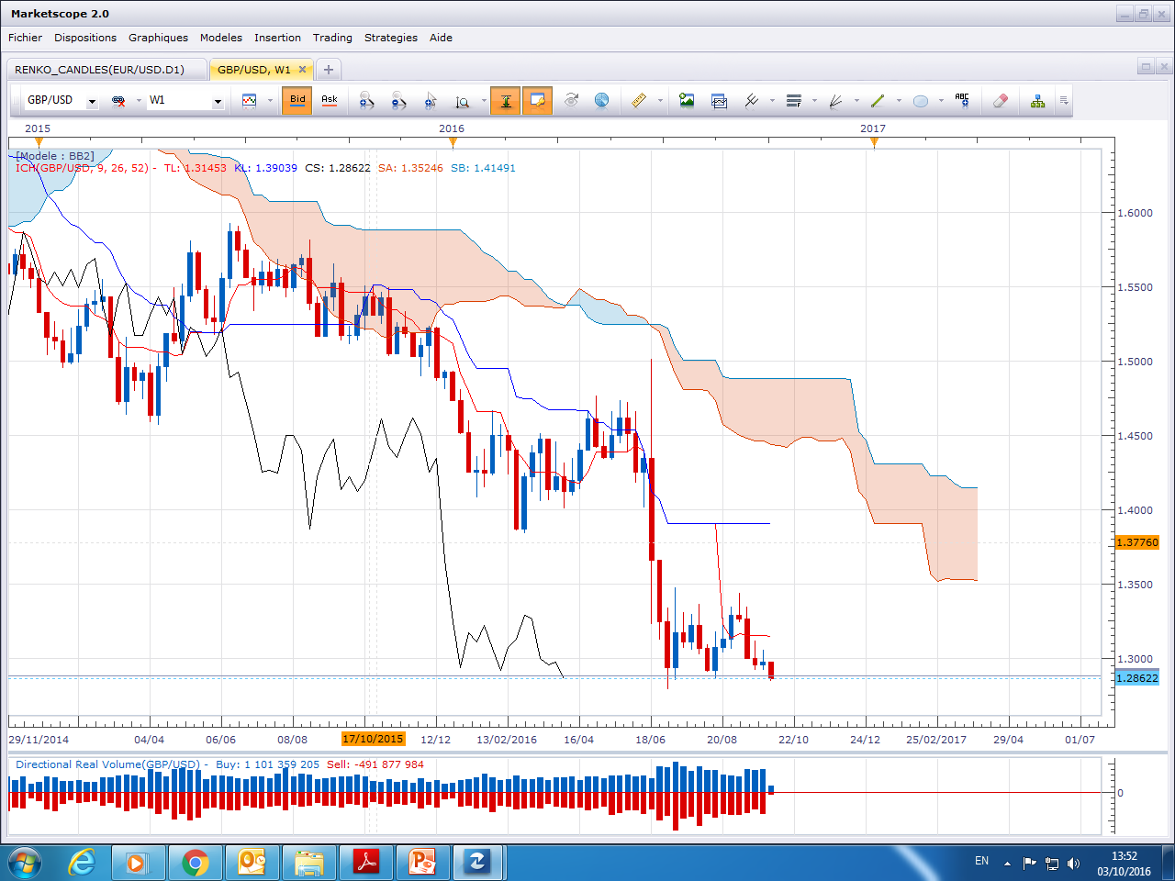Toggle the Ask price display
1175x881 pixels.
coord(330,101)
